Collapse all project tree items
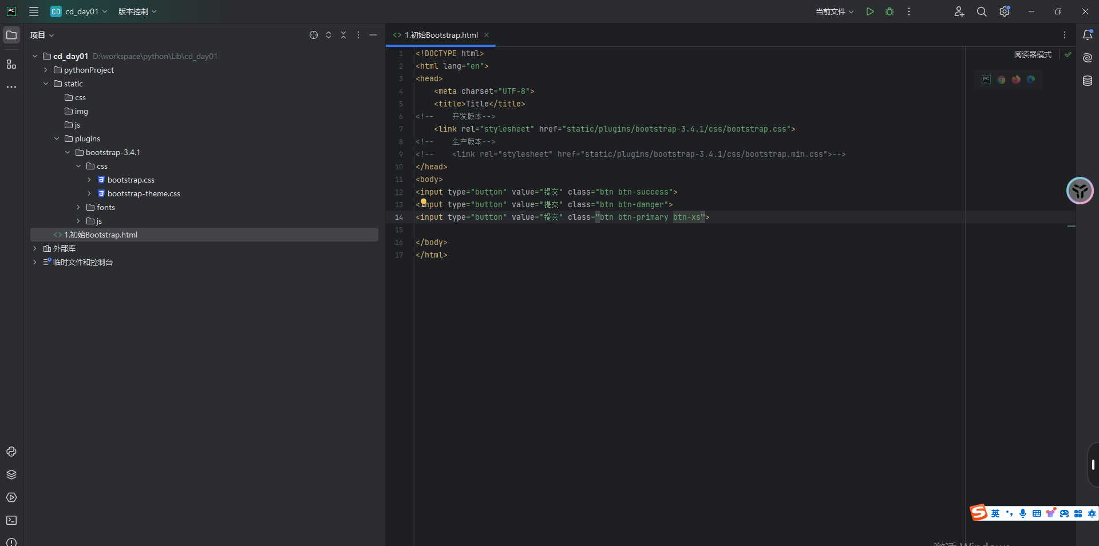Image resolution: width=1099 pixels, height=546 pixels. point(343,35)
